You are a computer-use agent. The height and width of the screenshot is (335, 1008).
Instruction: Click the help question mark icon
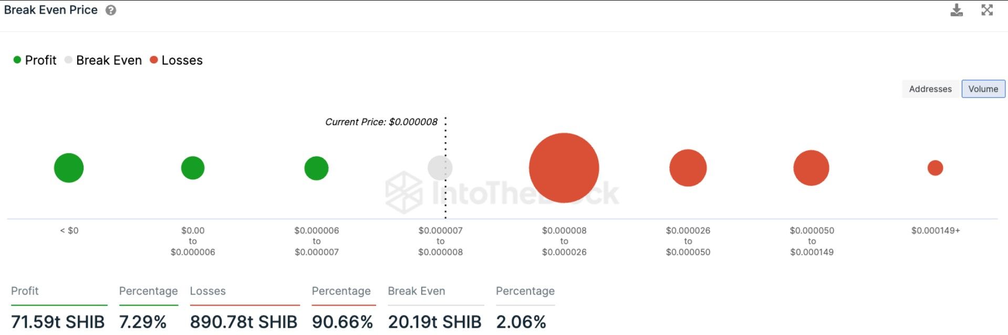coord(111,10)
